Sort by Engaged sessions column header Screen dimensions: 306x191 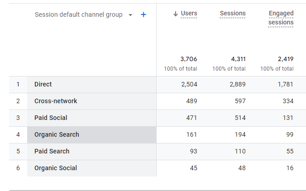281,18
